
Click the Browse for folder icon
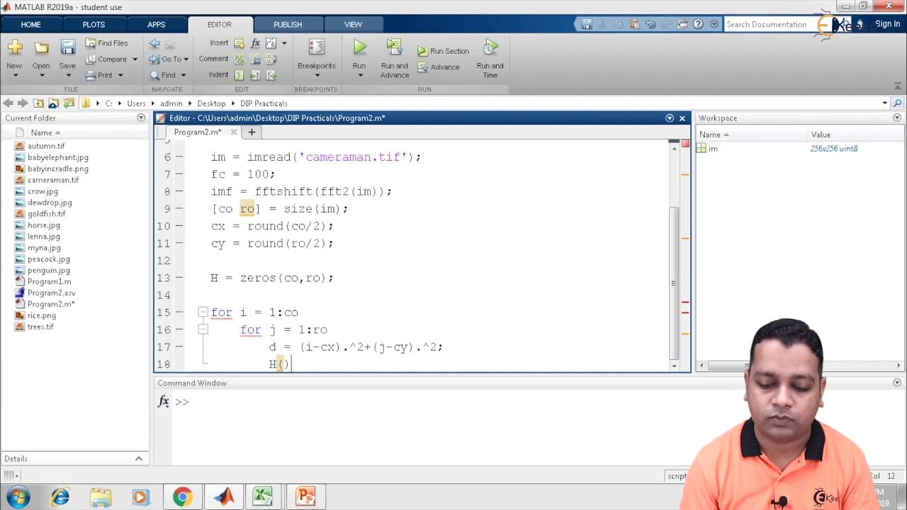(69, 103)
